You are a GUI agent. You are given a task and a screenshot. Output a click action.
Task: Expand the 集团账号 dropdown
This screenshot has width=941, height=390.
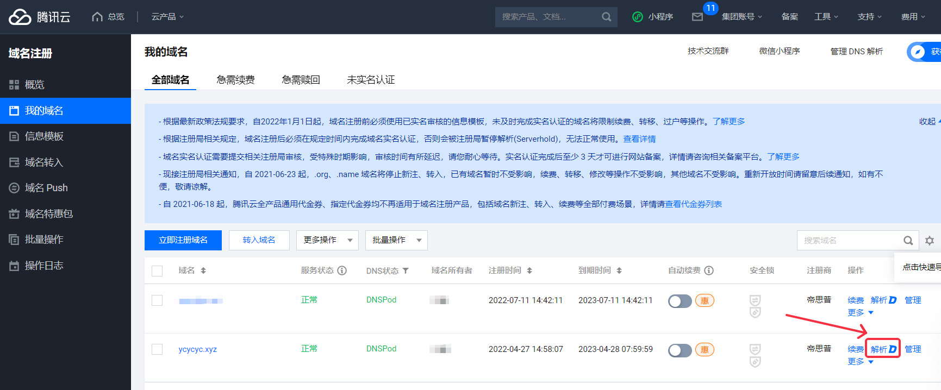[742, 17]
